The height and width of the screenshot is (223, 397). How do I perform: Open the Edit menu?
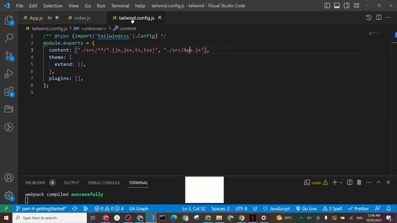coord(33,6)
